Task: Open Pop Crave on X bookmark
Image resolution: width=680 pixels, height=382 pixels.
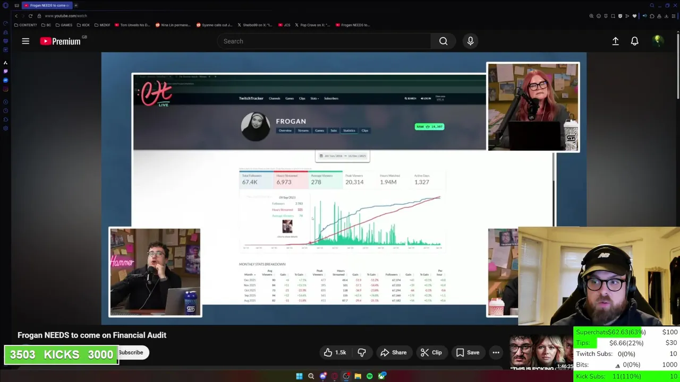Action: click(312, 25)
